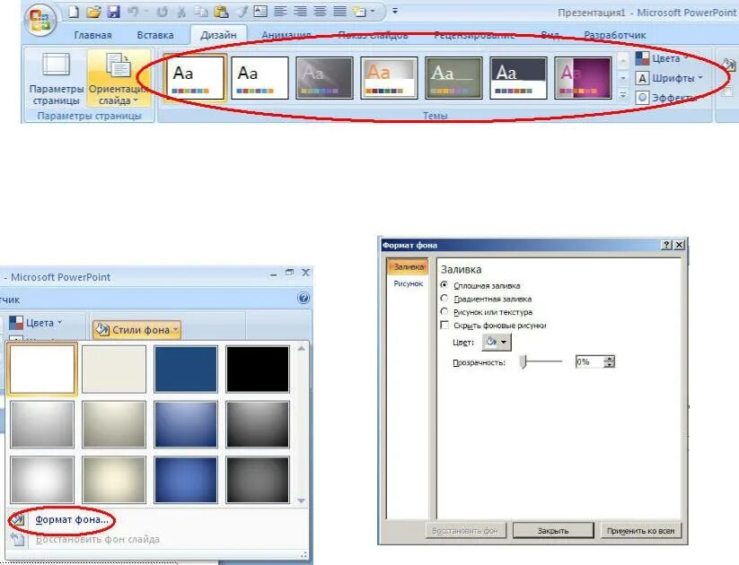This screenshot has width=739, height=565.
Task: Select Сплошная заливка radio button
Action: tap(444, 285)
